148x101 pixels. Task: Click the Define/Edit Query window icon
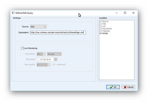coord(13,13)
